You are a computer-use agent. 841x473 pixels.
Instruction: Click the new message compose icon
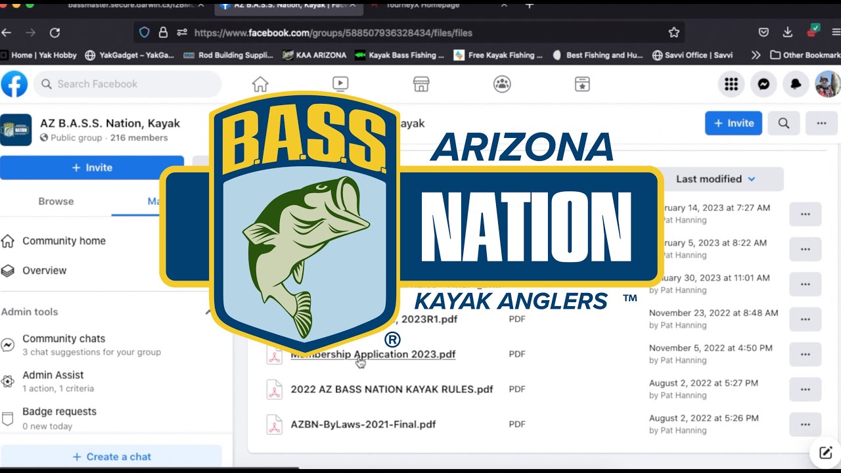click(825, 452)
